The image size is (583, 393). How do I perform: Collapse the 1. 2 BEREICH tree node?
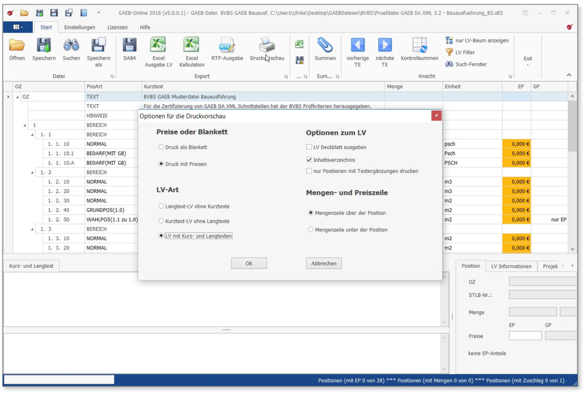coord(34,172)
